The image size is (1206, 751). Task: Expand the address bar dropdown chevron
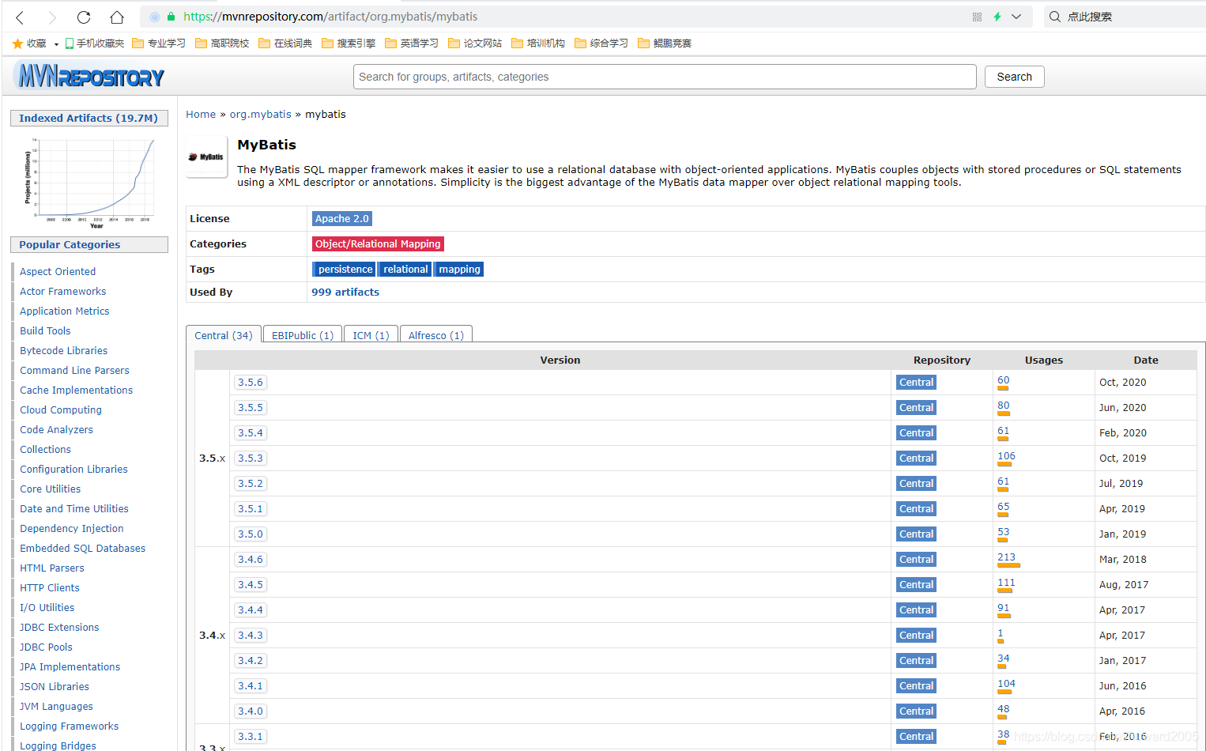(x=1016, y=17)
